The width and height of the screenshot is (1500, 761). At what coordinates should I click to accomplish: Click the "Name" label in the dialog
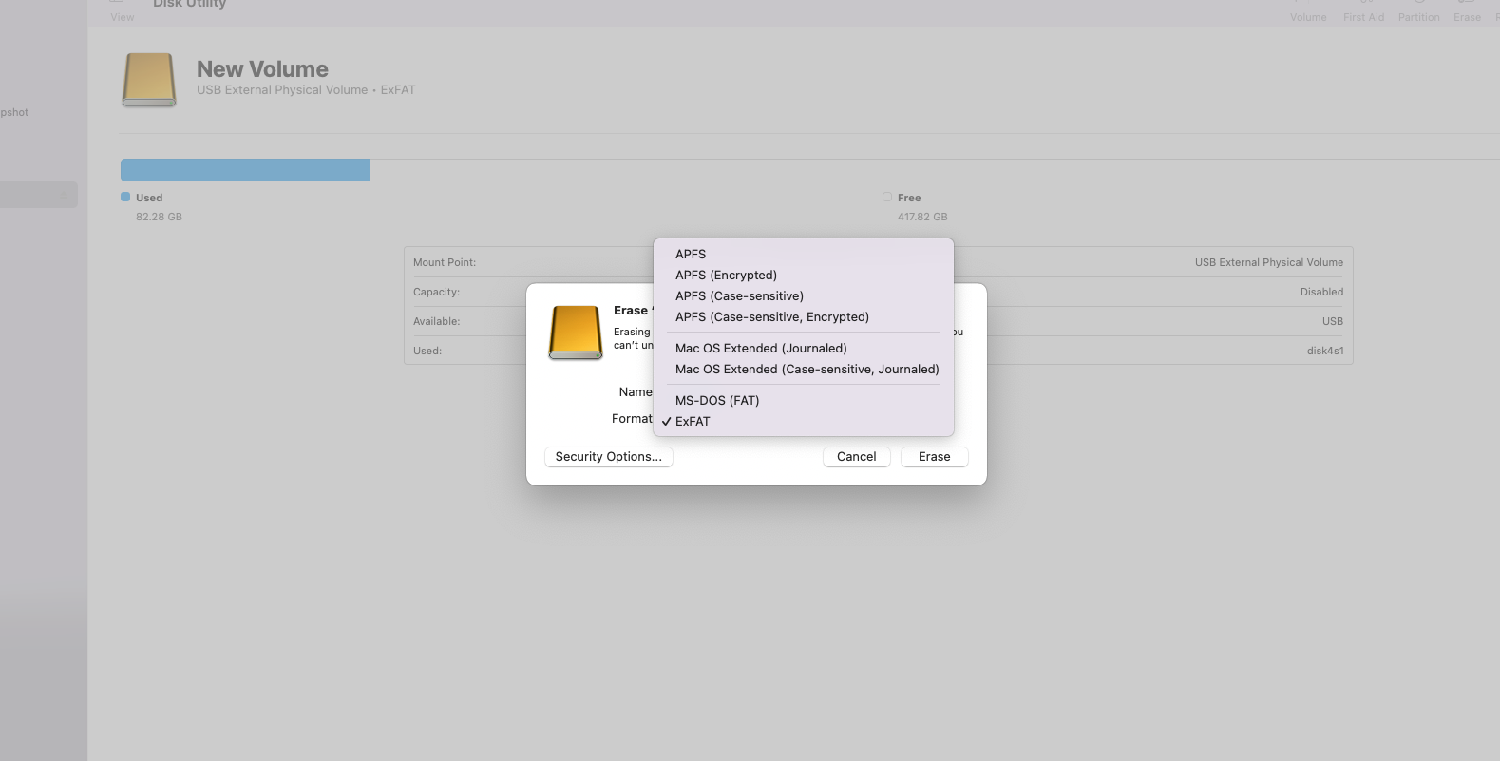pyautogui.click(x=636, y=392)
